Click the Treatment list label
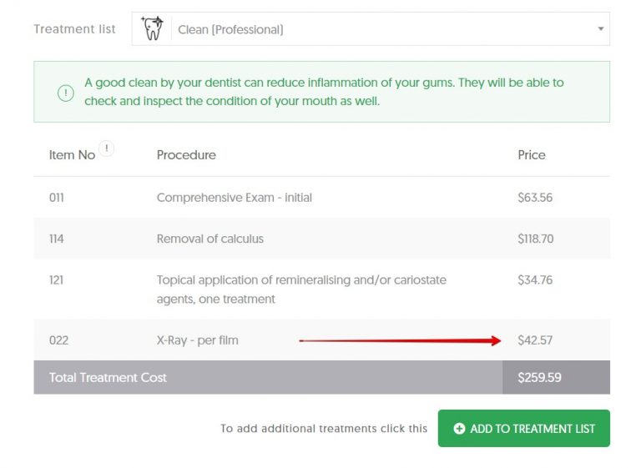The height and width of the screenshot is (468, 641). [x=75, y=29]
